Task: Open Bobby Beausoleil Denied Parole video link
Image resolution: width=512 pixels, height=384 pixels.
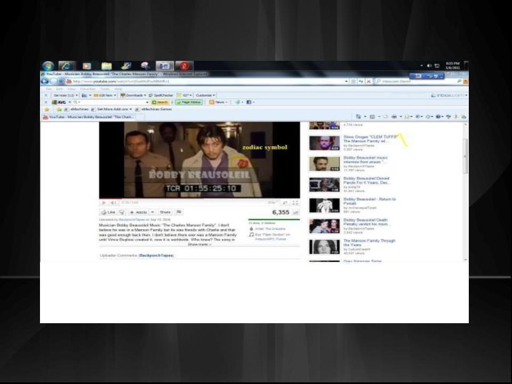Action: (366, 181)
